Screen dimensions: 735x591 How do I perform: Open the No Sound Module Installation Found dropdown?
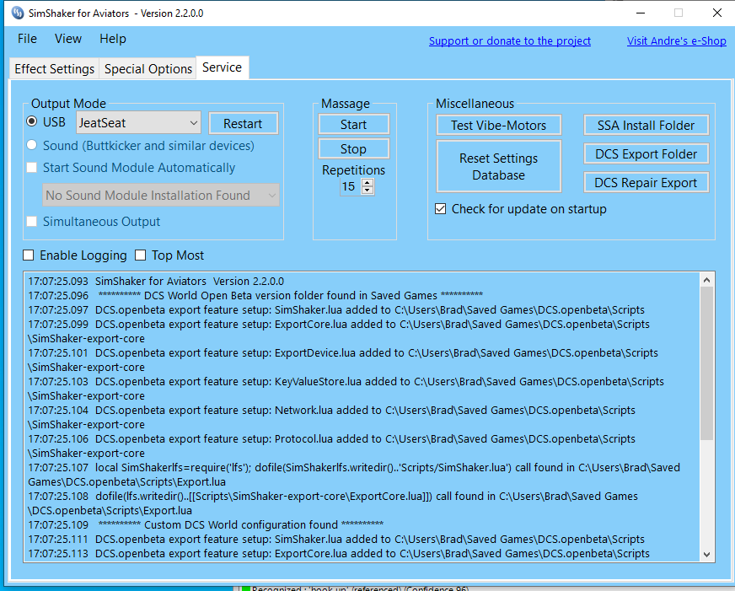click(x=161, y=195)
